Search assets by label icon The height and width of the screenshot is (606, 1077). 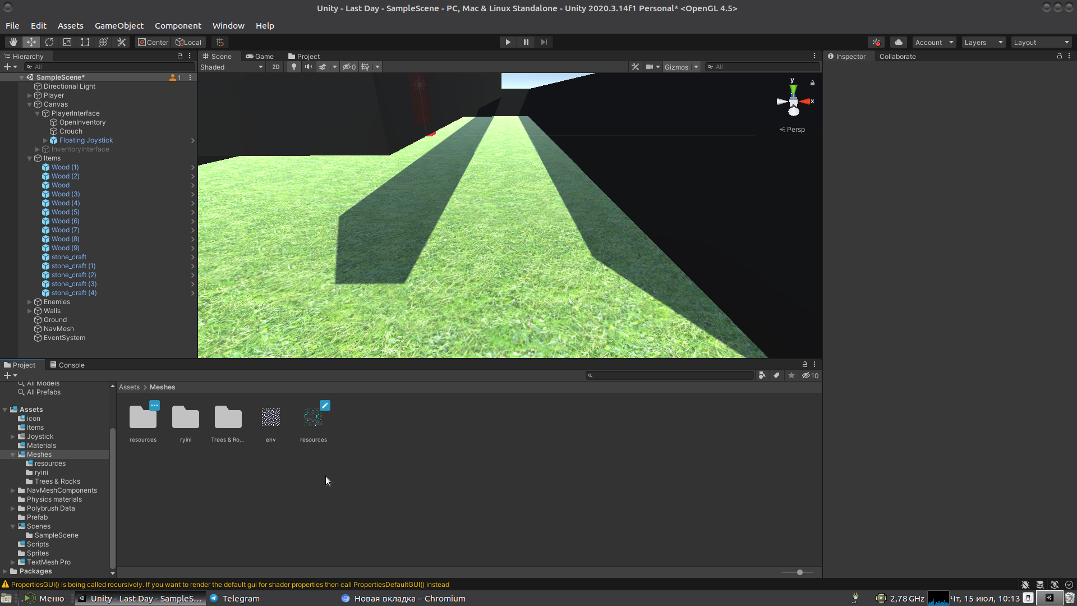(776, 375)
